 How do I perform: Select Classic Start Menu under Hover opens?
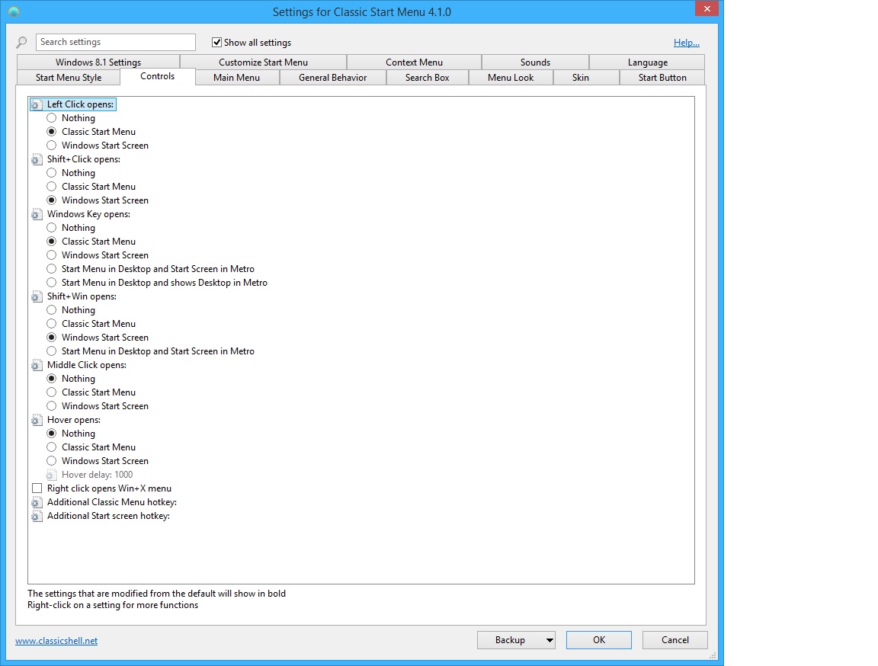[52, 447]
